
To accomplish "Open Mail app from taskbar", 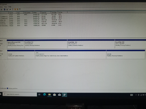I will pyautogui.click(x=60, y=95).
